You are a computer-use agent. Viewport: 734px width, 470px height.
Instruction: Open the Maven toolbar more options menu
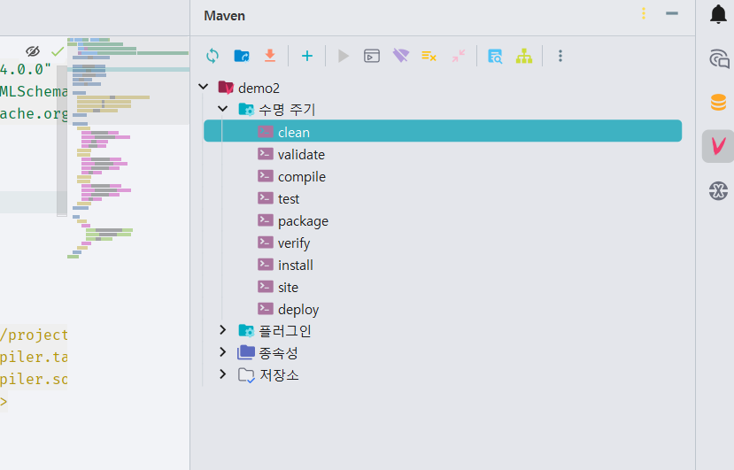tap(560, 56)
